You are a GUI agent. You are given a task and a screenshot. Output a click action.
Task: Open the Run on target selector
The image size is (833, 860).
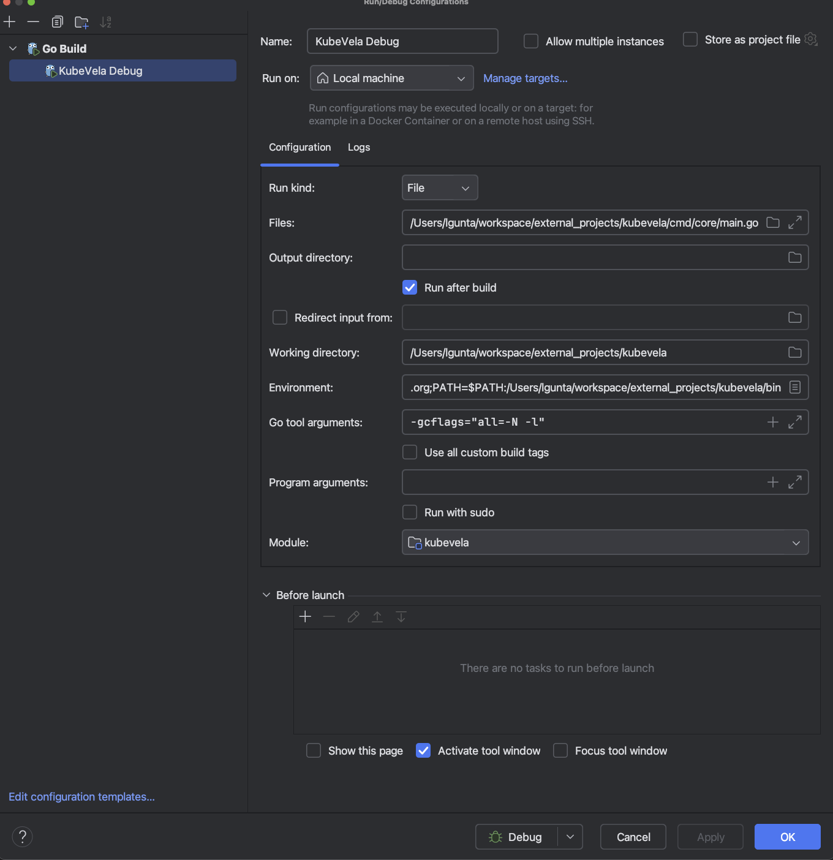(391, 78)
